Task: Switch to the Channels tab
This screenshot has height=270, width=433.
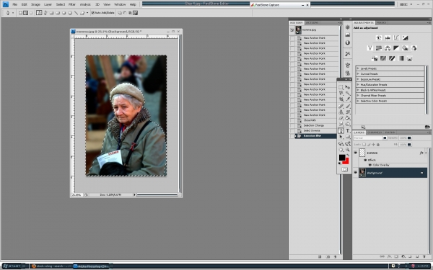Action: point(375,132)
